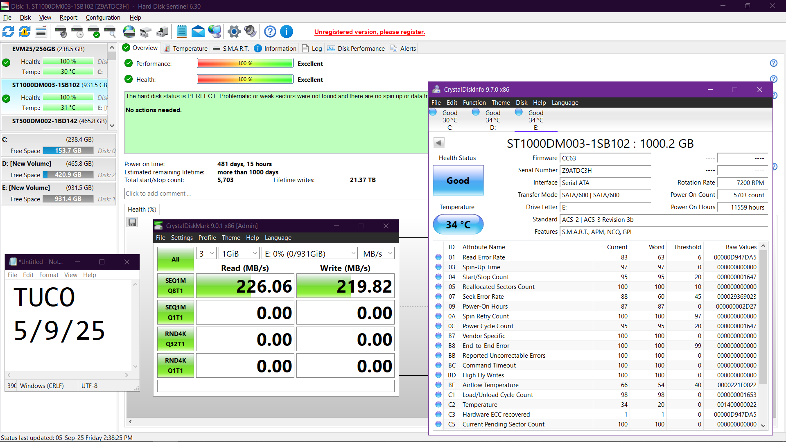
Task: Expand the E: drive selection dropdown
Action: (310, 254)
